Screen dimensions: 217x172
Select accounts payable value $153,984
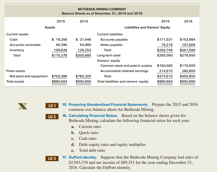(x=188, y=40)
